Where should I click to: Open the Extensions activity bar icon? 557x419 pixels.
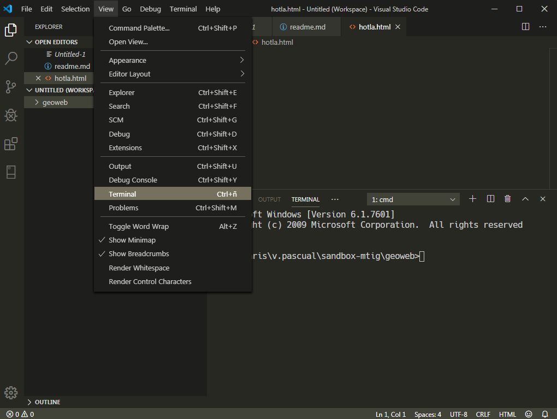click(11, 144)
